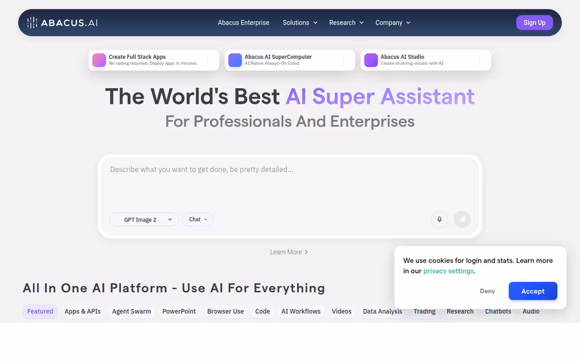Click the Abacus AI SuperComputer blue icon
580x362 pixels.
[235, 60]
